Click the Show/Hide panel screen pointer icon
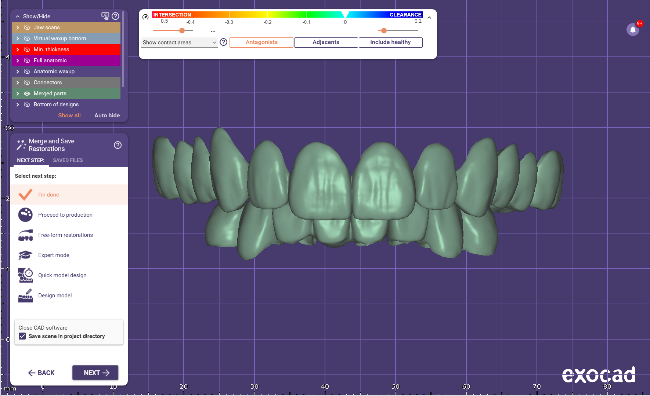The width and height of the screenshot is (650, 396). (105, 16)
